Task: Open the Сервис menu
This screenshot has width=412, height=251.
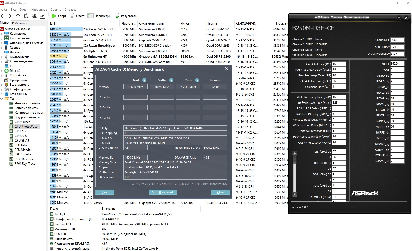Action: click(x=56, y=10)
